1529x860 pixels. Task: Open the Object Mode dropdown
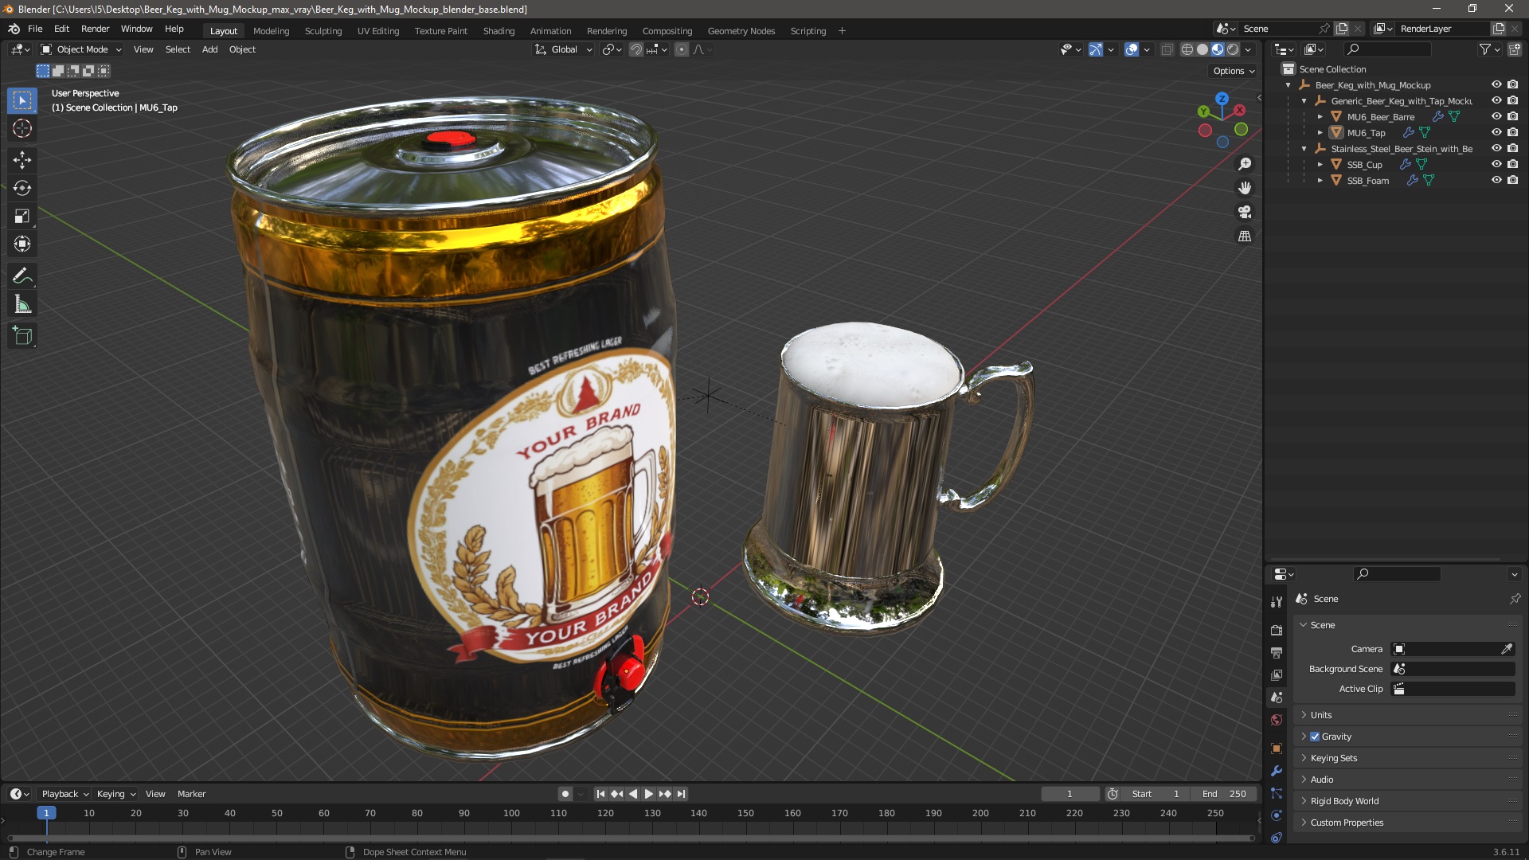pos(81,49)
